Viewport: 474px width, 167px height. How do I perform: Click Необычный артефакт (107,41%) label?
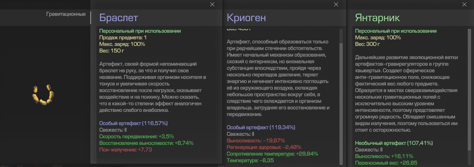click(394, 143)
